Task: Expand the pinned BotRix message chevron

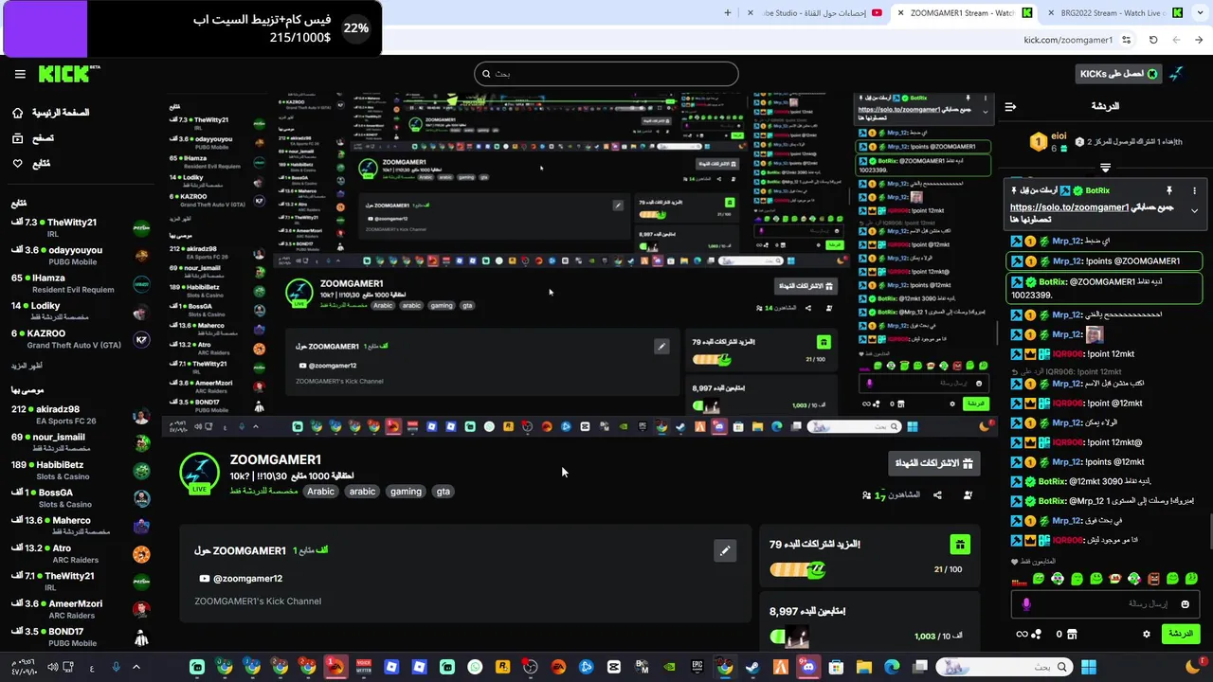Action: [1194, 210]
